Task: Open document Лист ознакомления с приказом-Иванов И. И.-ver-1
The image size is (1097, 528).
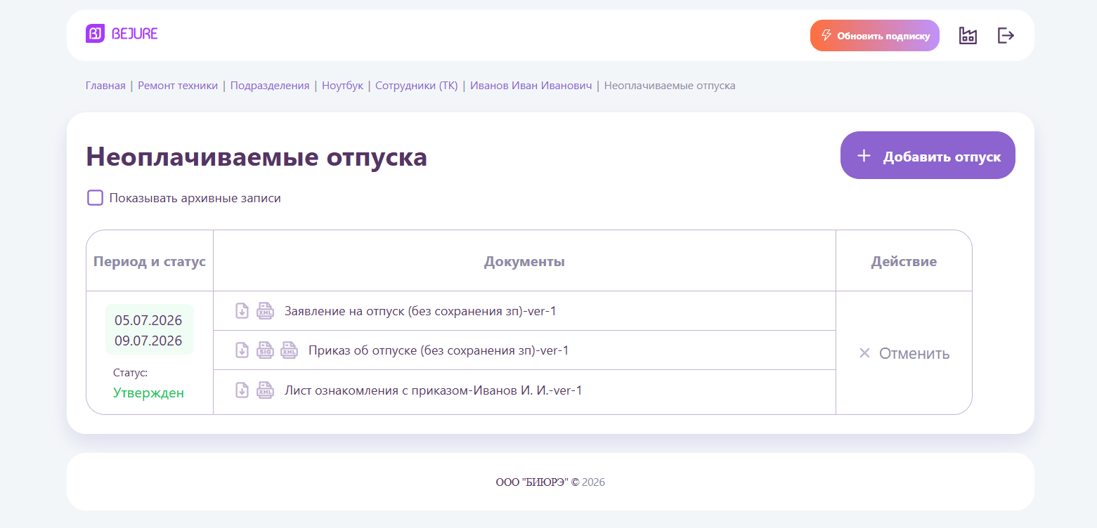Action: pyautogui.click(x=433, y=390)
